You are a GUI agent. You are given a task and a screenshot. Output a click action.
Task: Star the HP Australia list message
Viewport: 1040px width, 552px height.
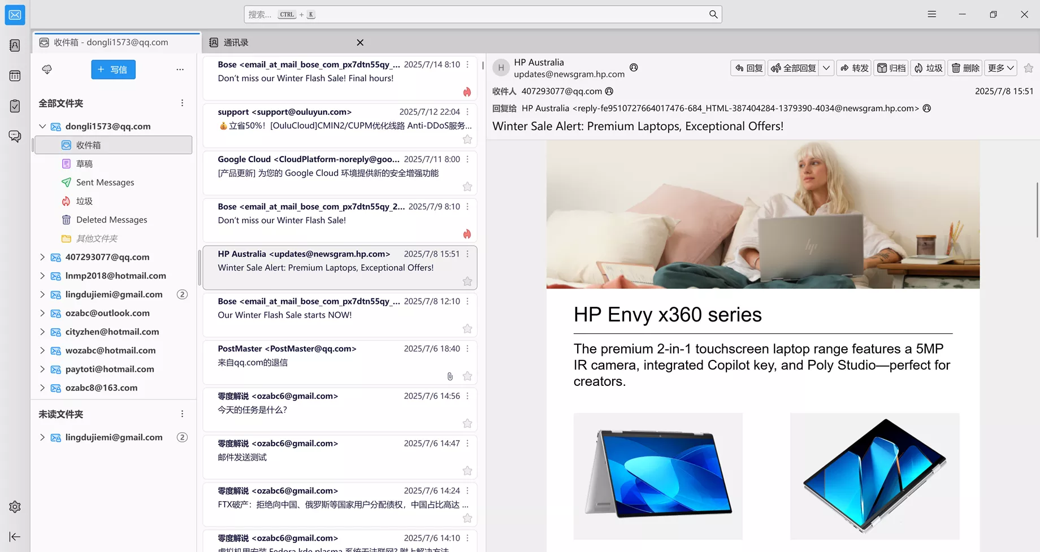tap(467, 281)
